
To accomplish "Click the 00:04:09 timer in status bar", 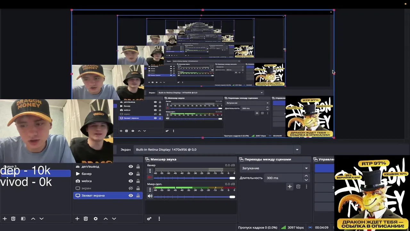I will coord(322,227).
